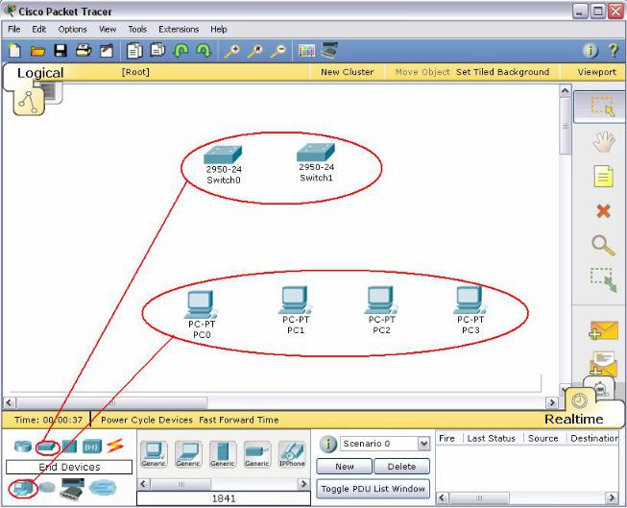Switch to the Logical workspace tab

click(x=40, y=73)
